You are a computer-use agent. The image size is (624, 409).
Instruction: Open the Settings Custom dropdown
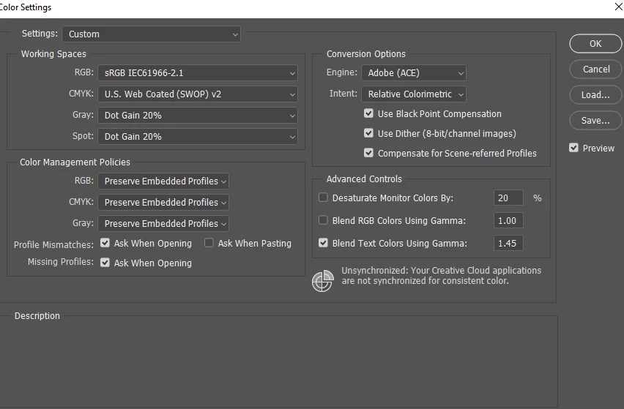(151, 34)
